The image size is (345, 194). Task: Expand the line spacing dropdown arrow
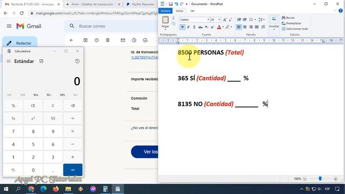(x=264, y=20)
